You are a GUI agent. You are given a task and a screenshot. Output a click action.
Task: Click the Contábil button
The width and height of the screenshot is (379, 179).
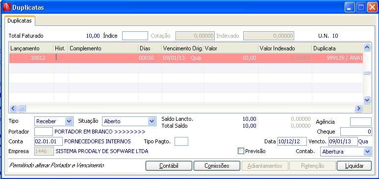click(x=169, y=166)
